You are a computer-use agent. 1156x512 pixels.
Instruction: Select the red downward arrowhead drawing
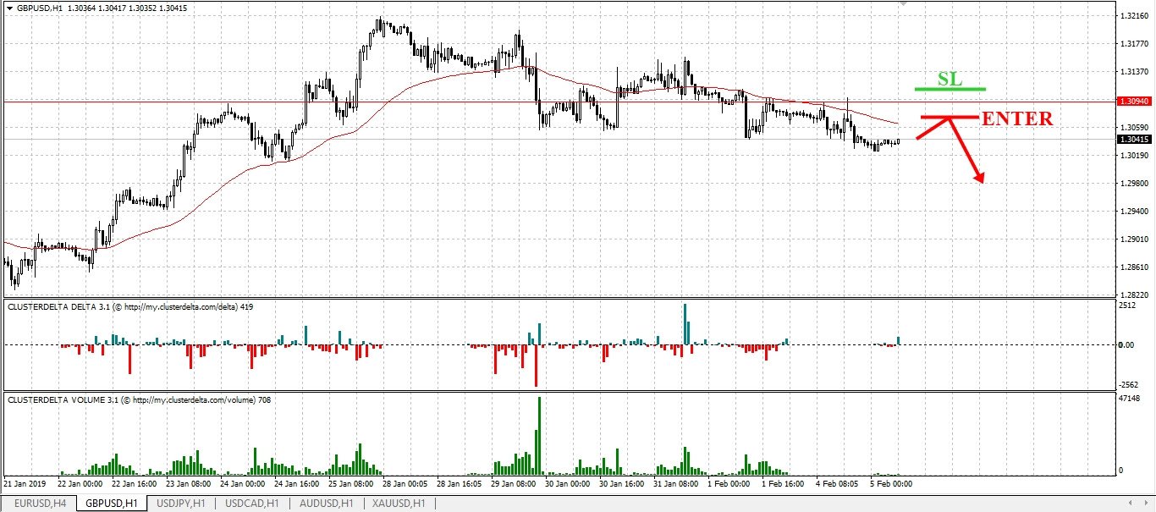pyautogui.click(x=979, y=176)
